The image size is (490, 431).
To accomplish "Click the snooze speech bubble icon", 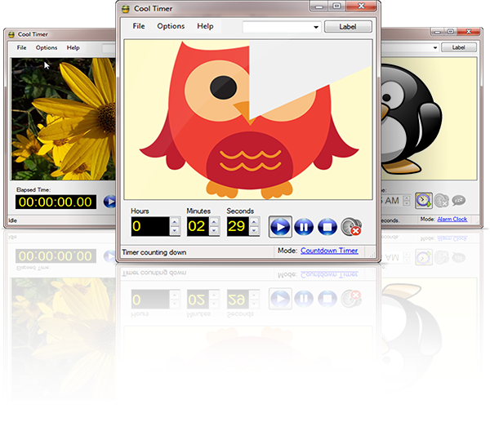I will [x=458, y=200].
